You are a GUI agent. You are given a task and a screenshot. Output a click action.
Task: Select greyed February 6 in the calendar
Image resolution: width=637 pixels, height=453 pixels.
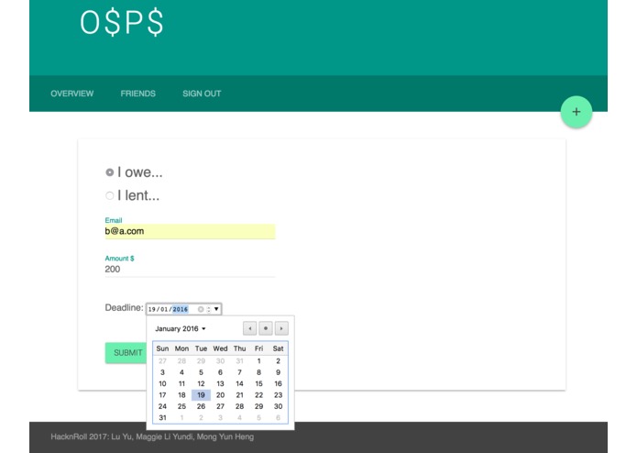[x=278, y=417]
